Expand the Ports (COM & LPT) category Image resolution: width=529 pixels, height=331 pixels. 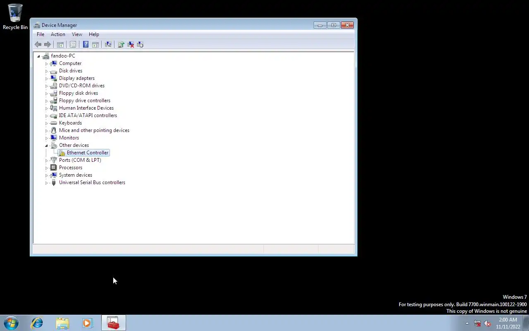(46, 161)
